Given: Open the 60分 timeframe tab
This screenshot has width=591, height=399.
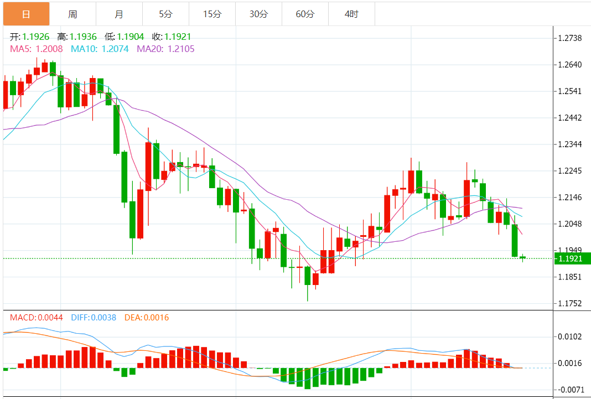Looking at the screenshot, I should click(x=305, y=14).
